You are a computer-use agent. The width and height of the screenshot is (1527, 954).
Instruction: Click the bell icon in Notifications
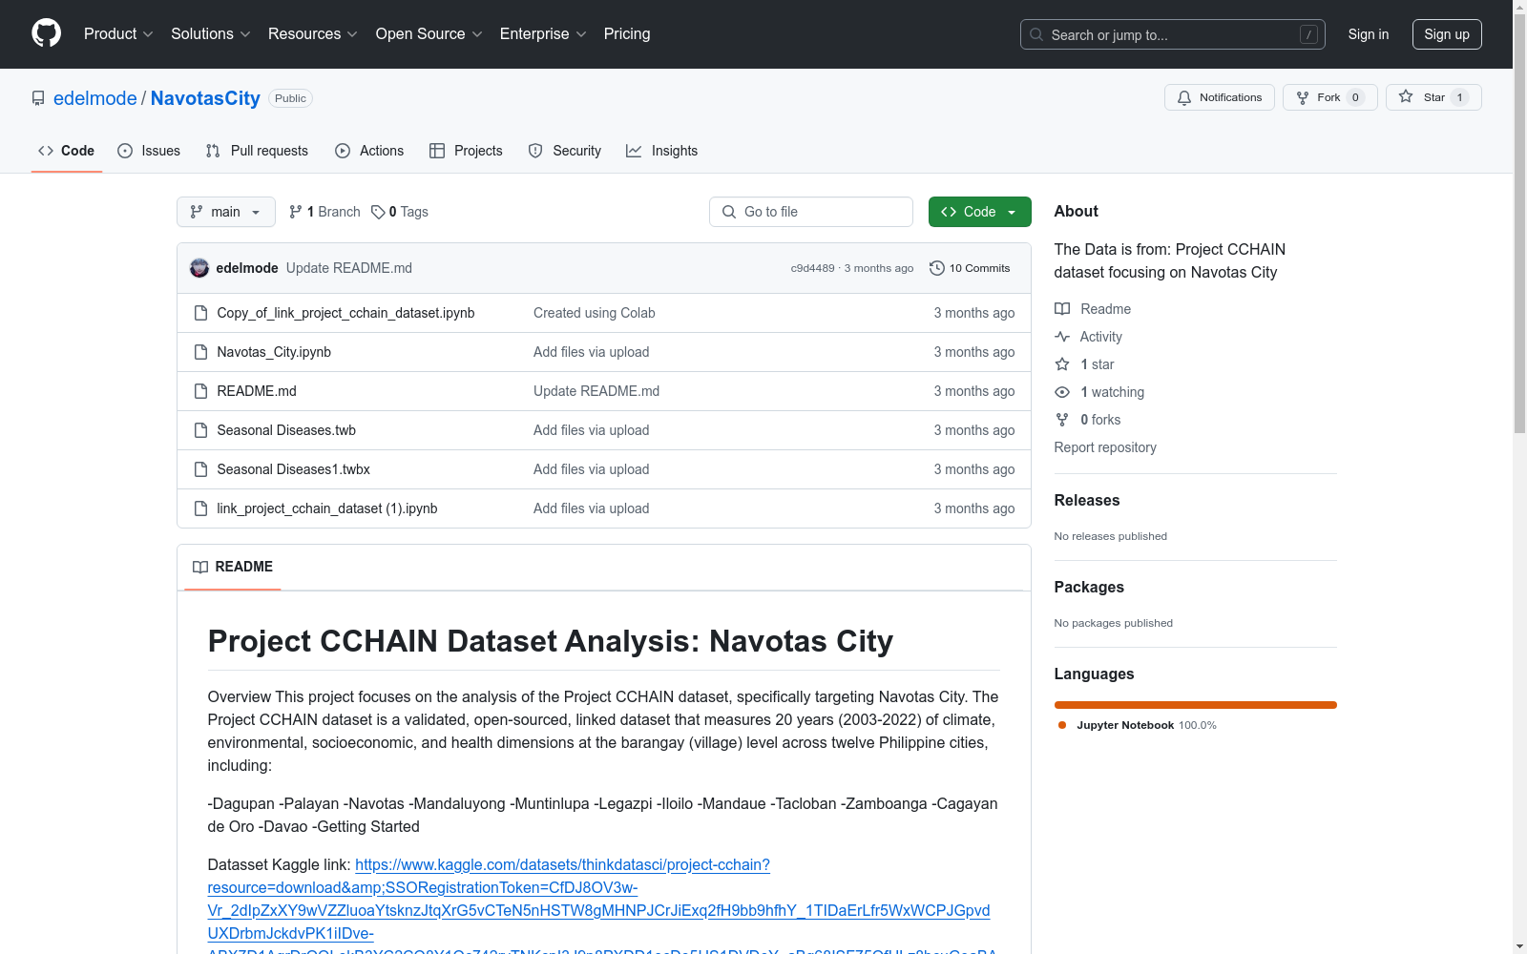(x=1184, y=97)
